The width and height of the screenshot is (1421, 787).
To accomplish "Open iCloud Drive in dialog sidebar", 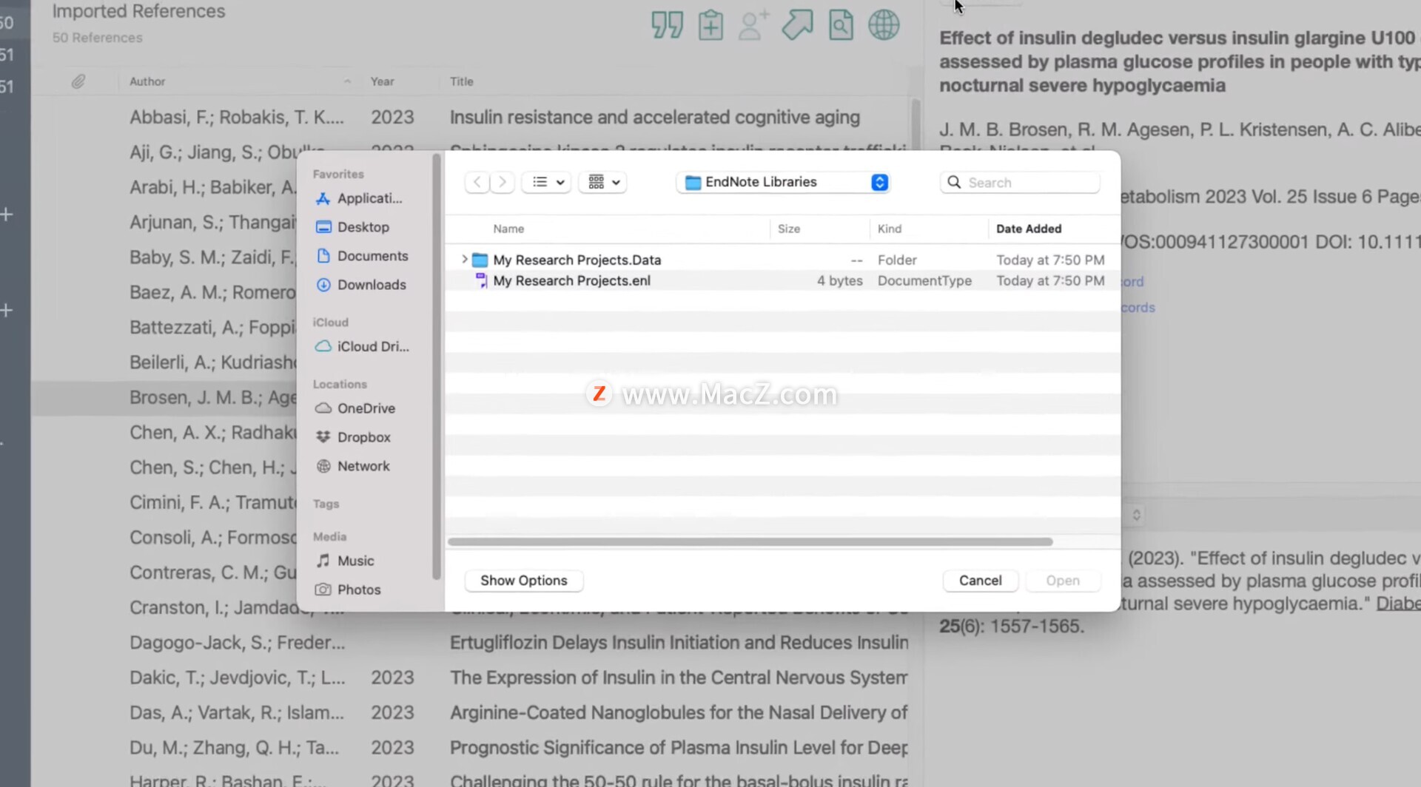I will [x=363, y=346].
